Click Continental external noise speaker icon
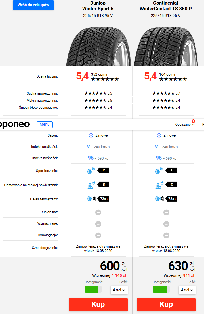Screen dimensions: 204x314 point(160,199)
